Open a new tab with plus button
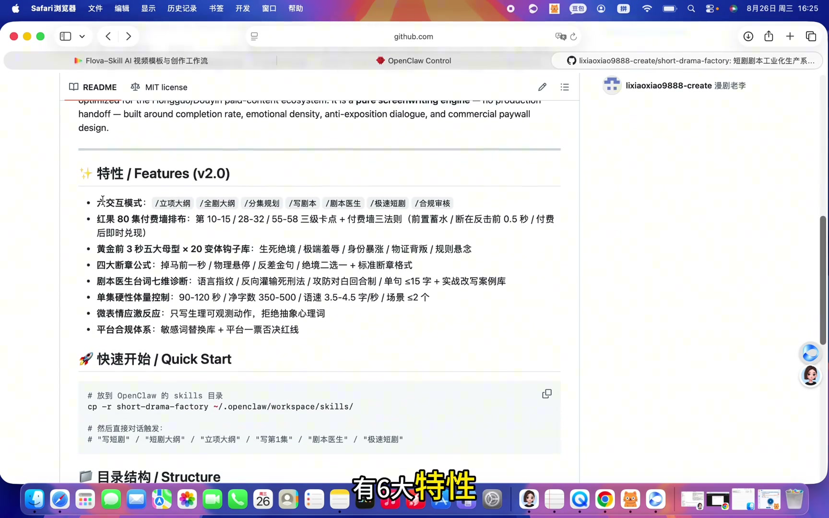Image resolution: width=829 pixels, height=518 pixels. [790, 36]
